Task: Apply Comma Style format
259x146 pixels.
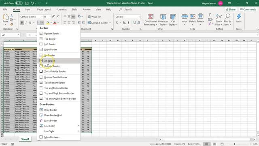Action: (128, 23)
